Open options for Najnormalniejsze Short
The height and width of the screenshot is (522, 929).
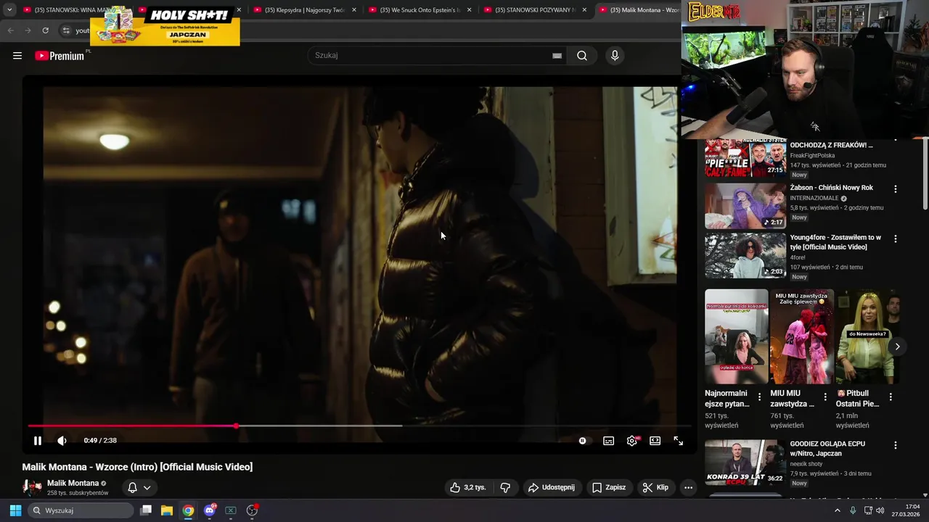(760, 397)
